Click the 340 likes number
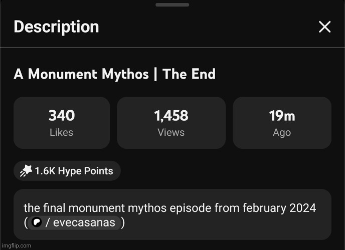345x250 pixels. pyautogui.click(x=62, y=116)
